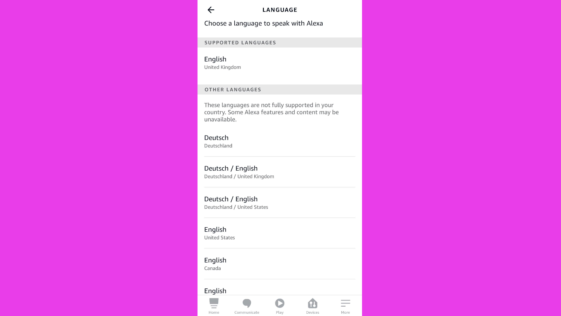Select the More tab in navigation
Viewport: 561px width, 316px height.
[345, 306]
